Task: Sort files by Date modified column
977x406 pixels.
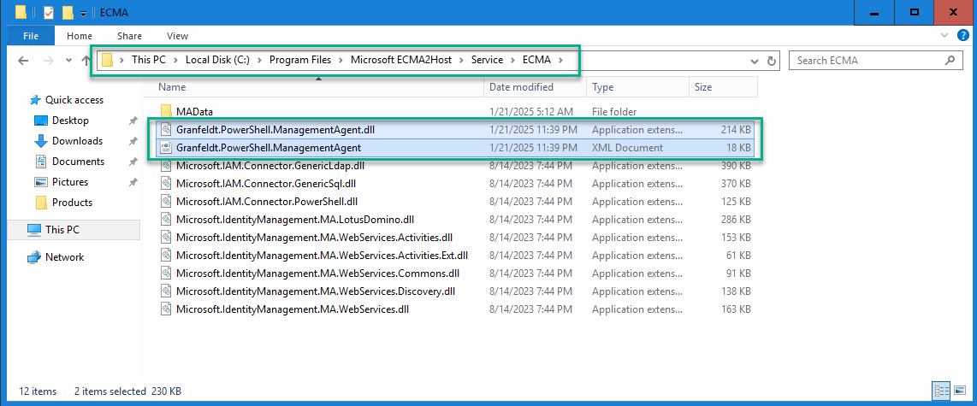Action: 521,87
